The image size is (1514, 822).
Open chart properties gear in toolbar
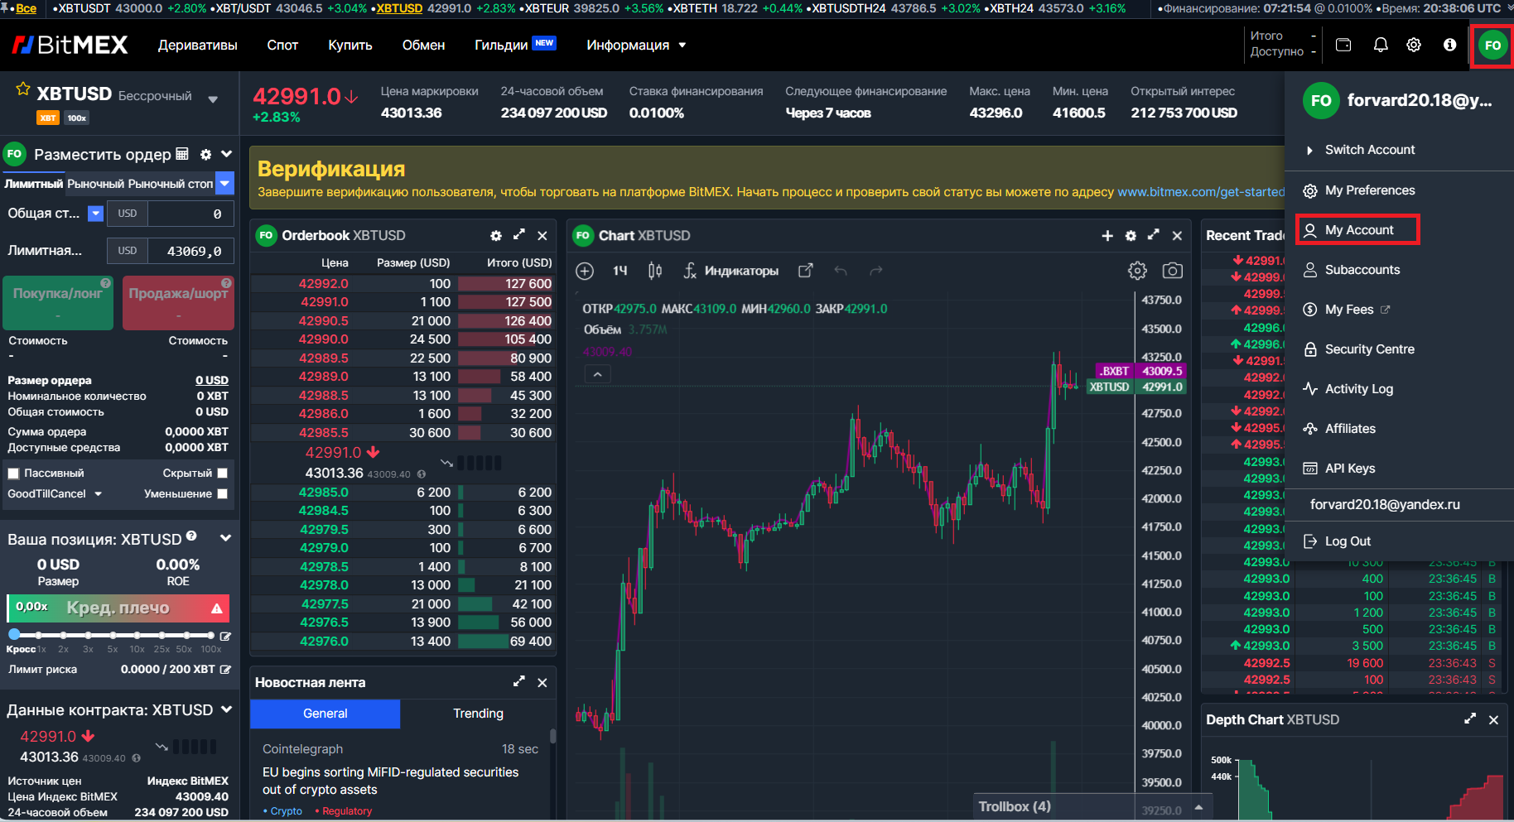[1138, 271]
